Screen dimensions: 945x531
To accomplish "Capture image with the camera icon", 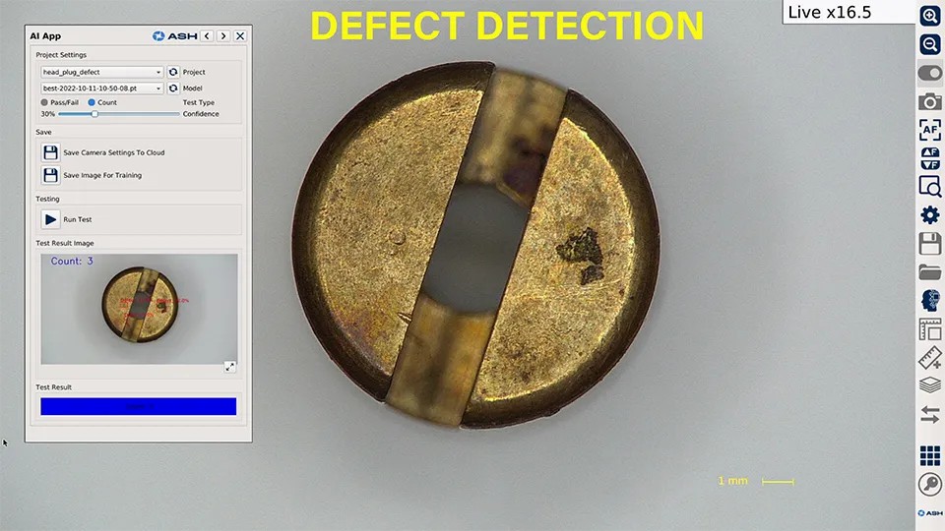I will coord(929,101).
